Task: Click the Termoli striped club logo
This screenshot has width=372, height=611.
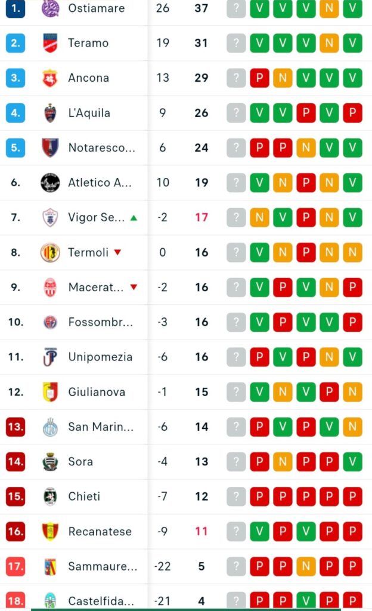Action: click(x=50, y=252)
